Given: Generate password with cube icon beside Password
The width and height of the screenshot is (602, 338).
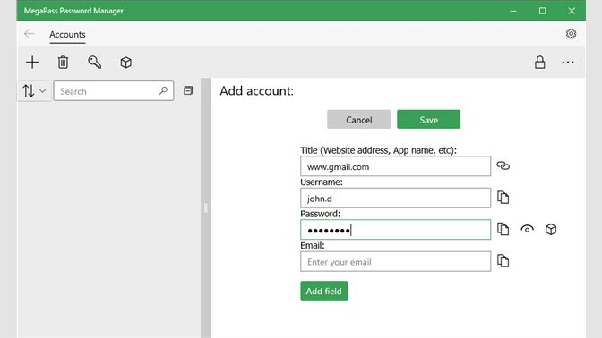Looking at the screenshot, I should click(551, 229).
